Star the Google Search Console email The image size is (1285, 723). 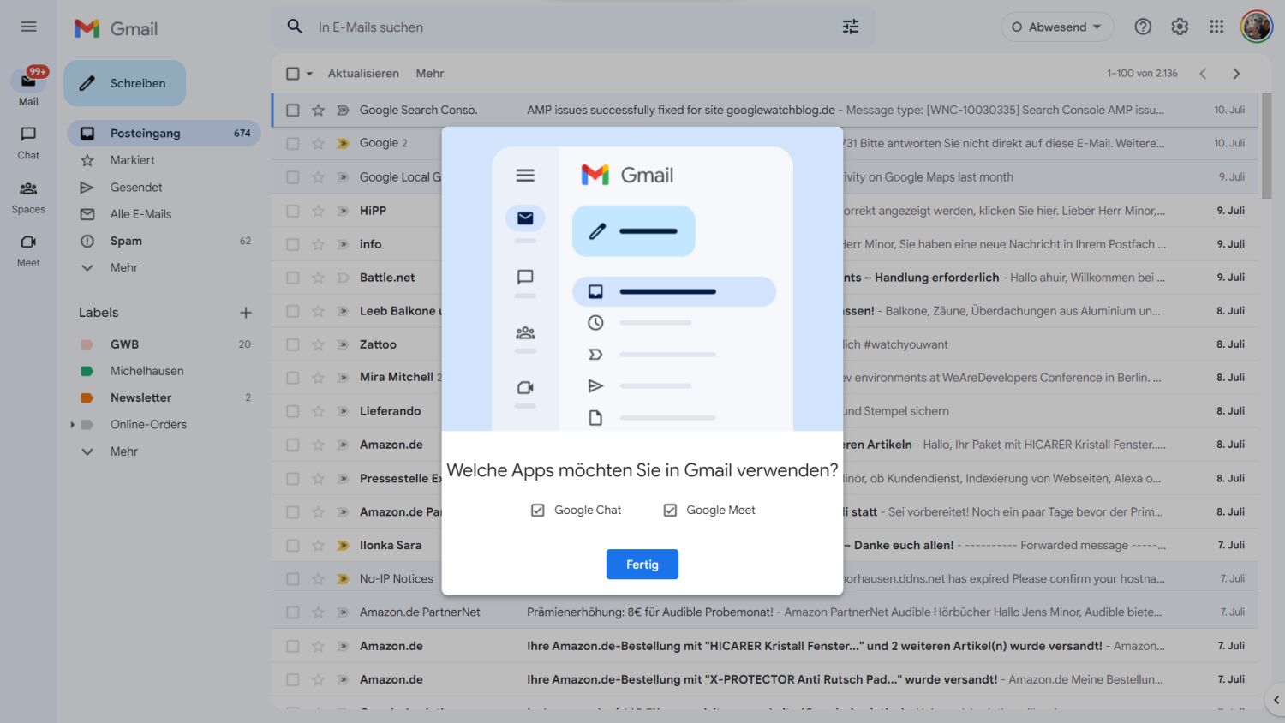[x=318, y=110]
